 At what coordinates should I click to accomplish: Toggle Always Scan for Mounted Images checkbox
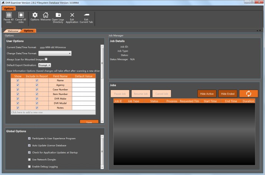click(46, 59)
